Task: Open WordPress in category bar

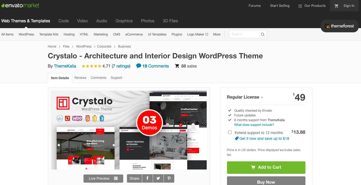Action: (26, 34)
